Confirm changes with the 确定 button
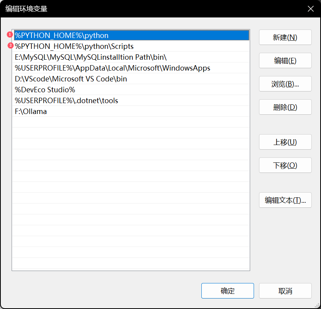The height and width of the screenshot is (309, 321). pyautogui.click(x=227, y=290)
